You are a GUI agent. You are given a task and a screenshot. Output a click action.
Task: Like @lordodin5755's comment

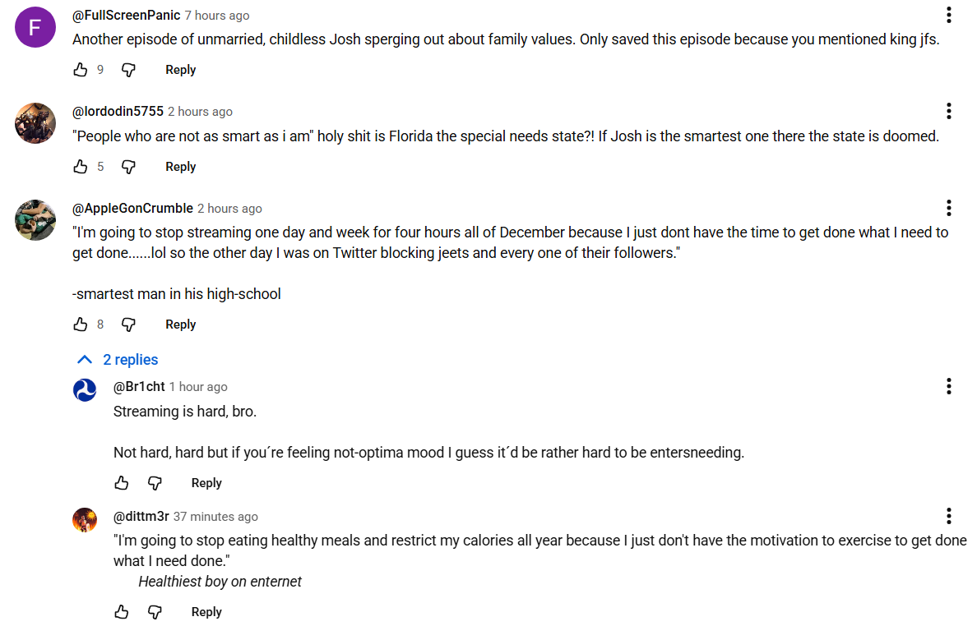81,167
